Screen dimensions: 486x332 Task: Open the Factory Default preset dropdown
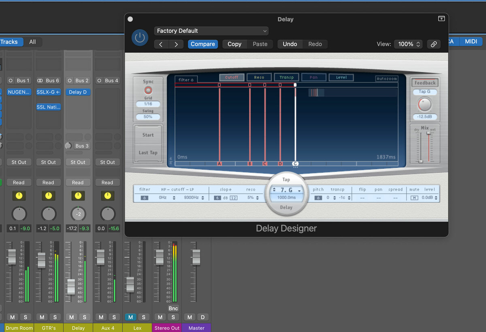tap(211, 31)
